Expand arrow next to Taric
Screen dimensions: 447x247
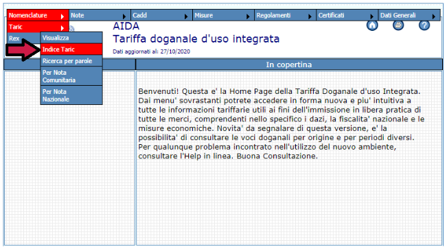pyautogui.click(x=62, y=28)
